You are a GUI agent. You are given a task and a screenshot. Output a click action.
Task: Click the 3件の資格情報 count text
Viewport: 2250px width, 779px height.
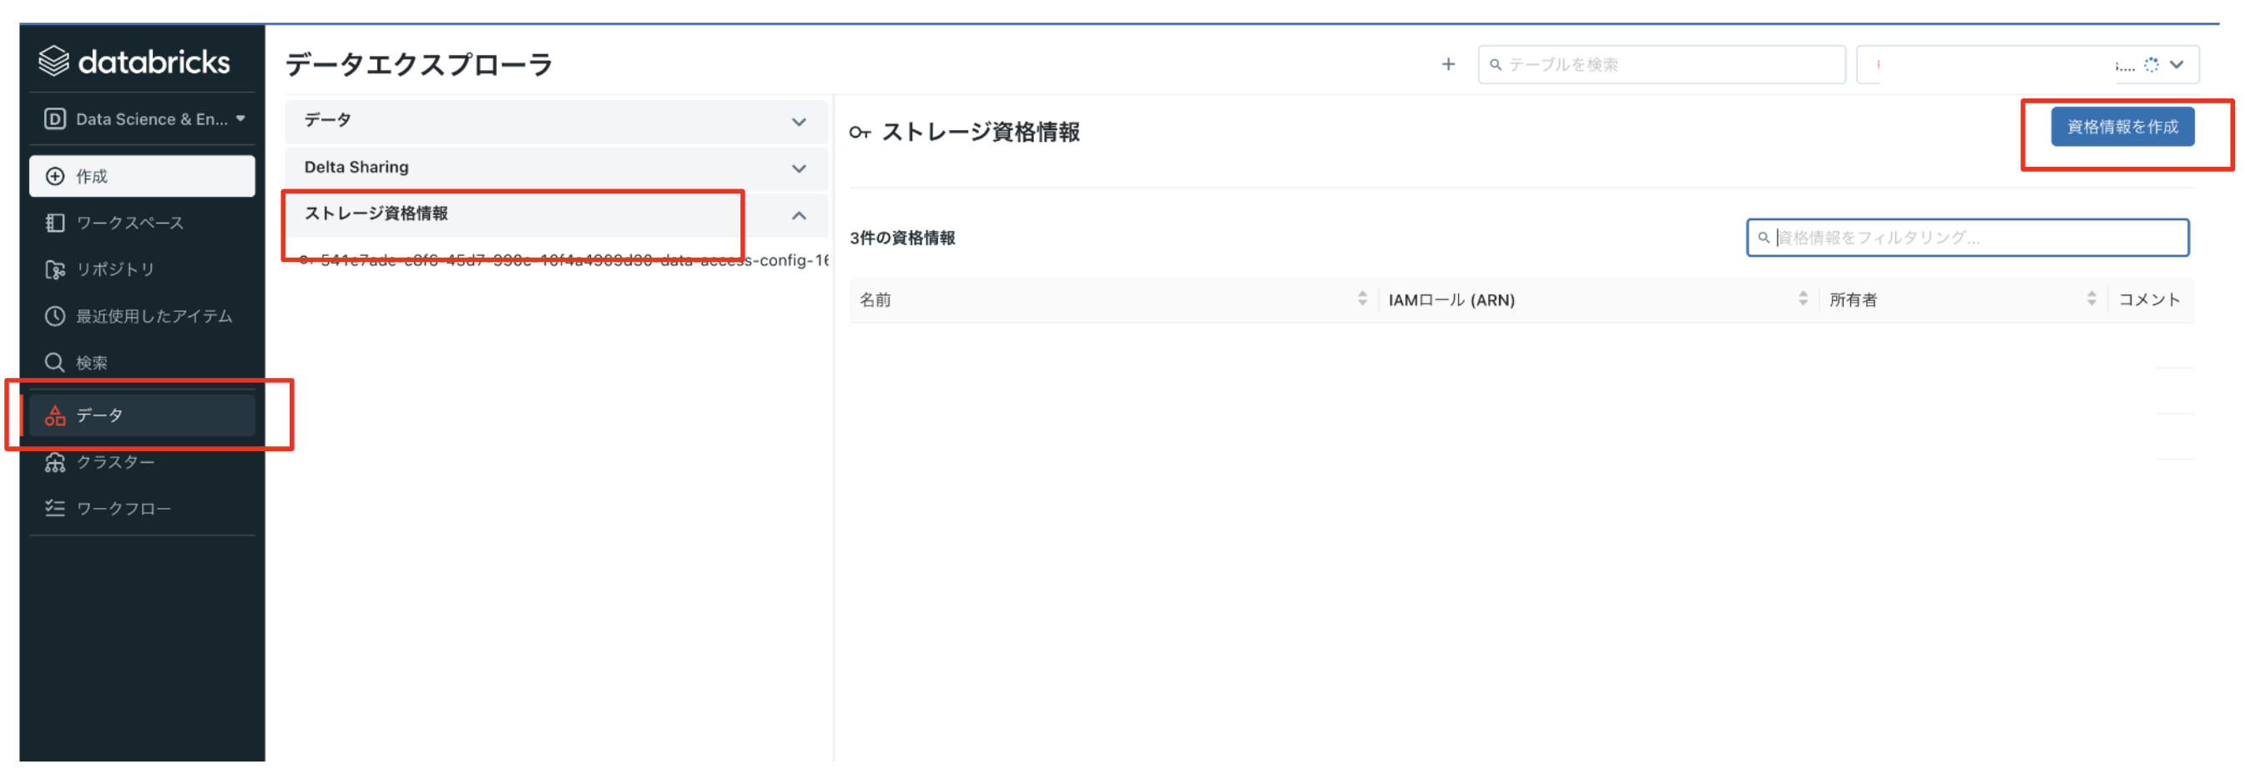[x=902, y=238]
